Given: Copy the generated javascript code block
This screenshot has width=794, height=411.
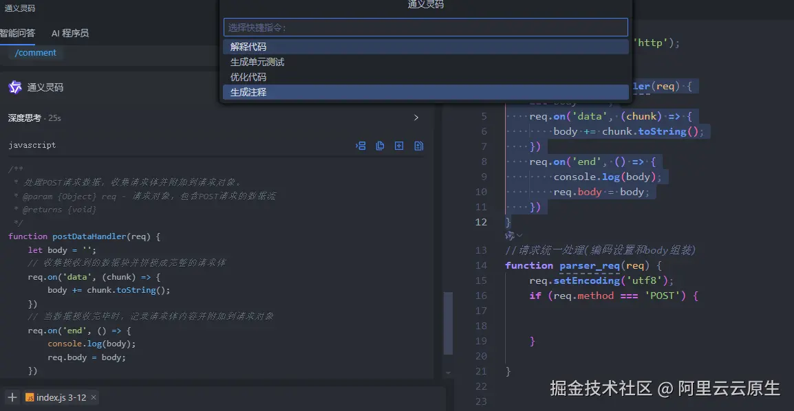Looking at the screenshot, I should tap(380, 146).
